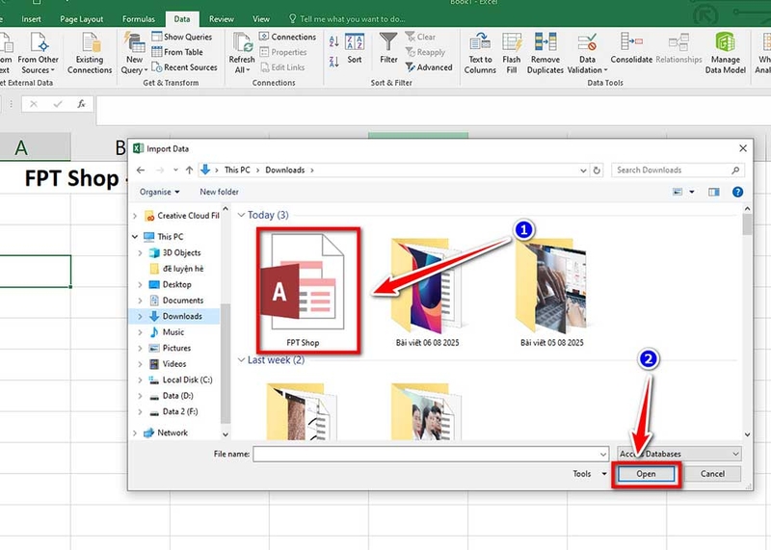This screenshot has height=550, width=771.
Task: Open dialog help button
Action: tap(737, 192)
